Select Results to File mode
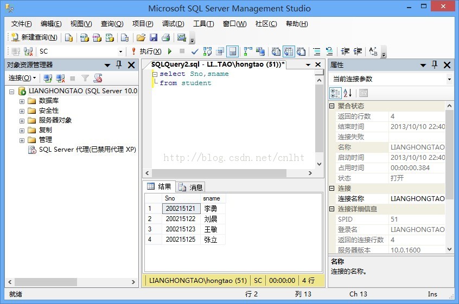This screenshot has height=304, width=459. [x=301, y=51]
